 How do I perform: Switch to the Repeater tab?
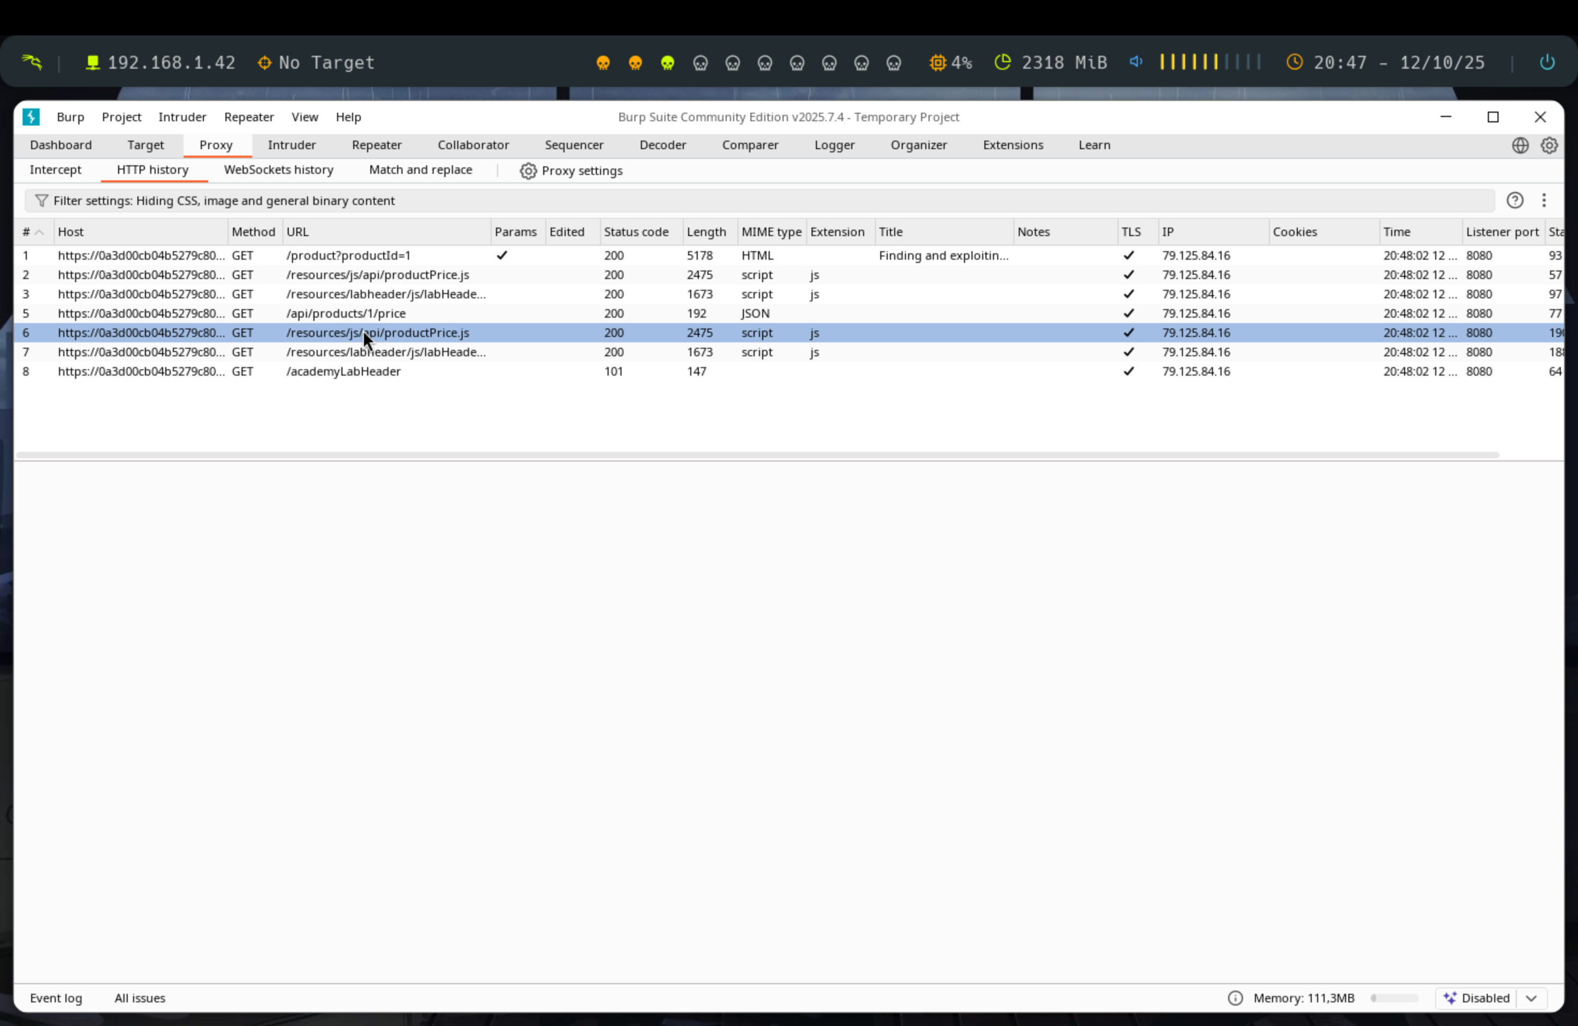click(377, 145)
